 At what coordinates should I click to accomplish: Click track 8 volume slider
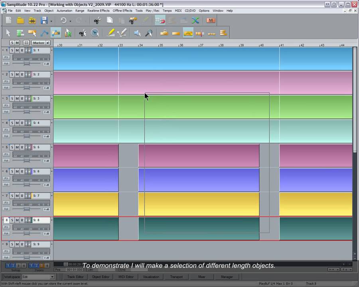click(27, 234)
